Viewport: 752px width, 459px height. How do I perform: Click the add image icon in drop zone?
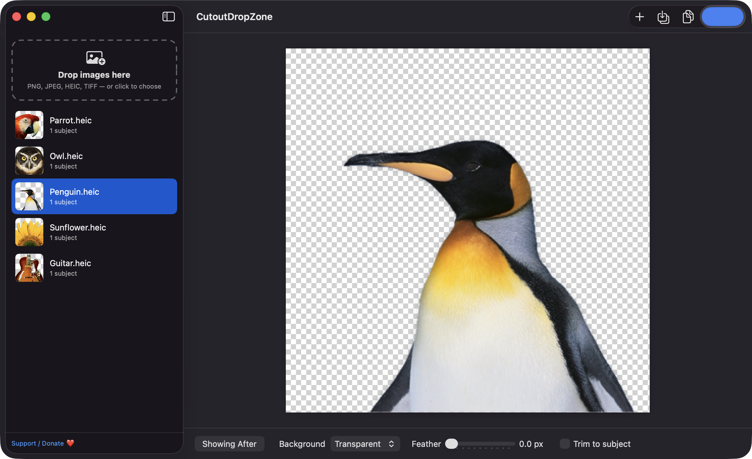pyautogui.click(x=96, y=58)
